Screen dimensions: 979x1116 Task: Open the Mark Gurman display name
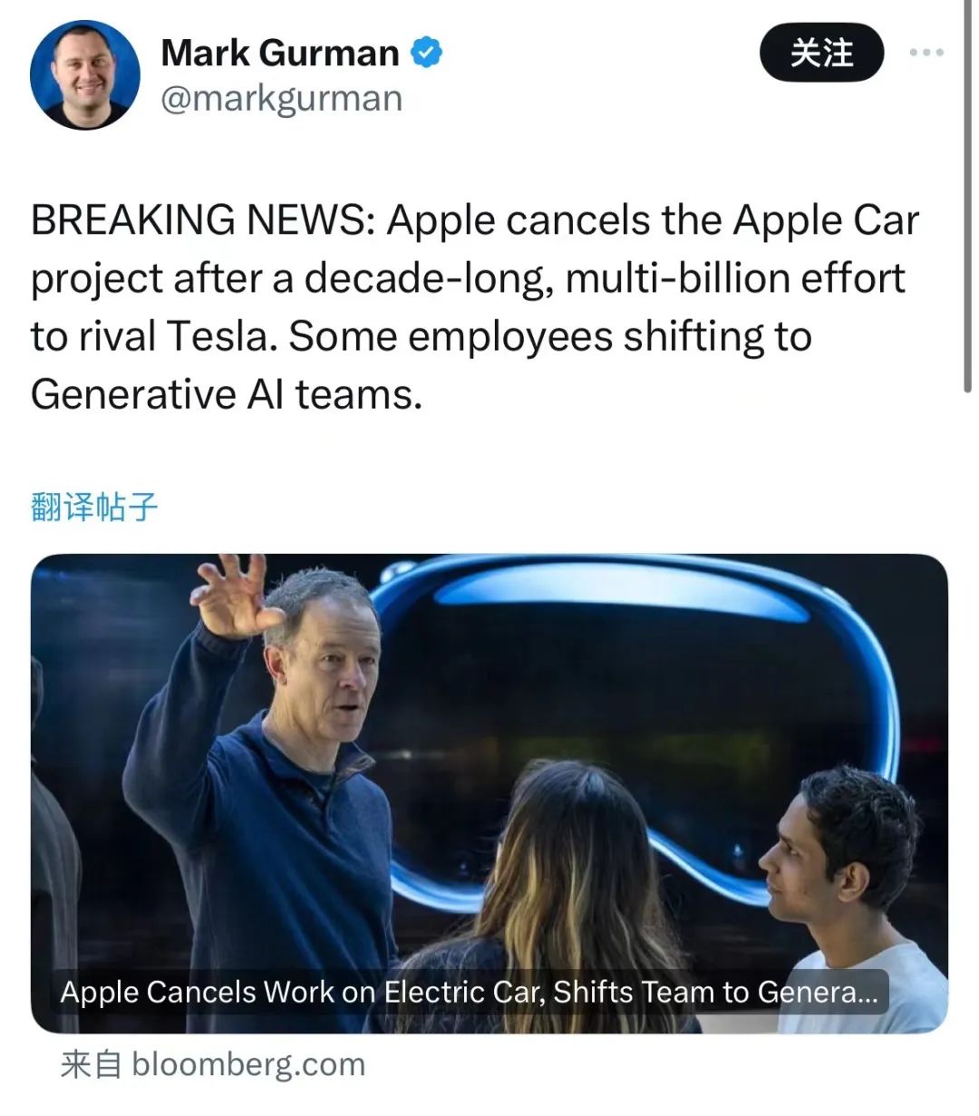point(279,53)
